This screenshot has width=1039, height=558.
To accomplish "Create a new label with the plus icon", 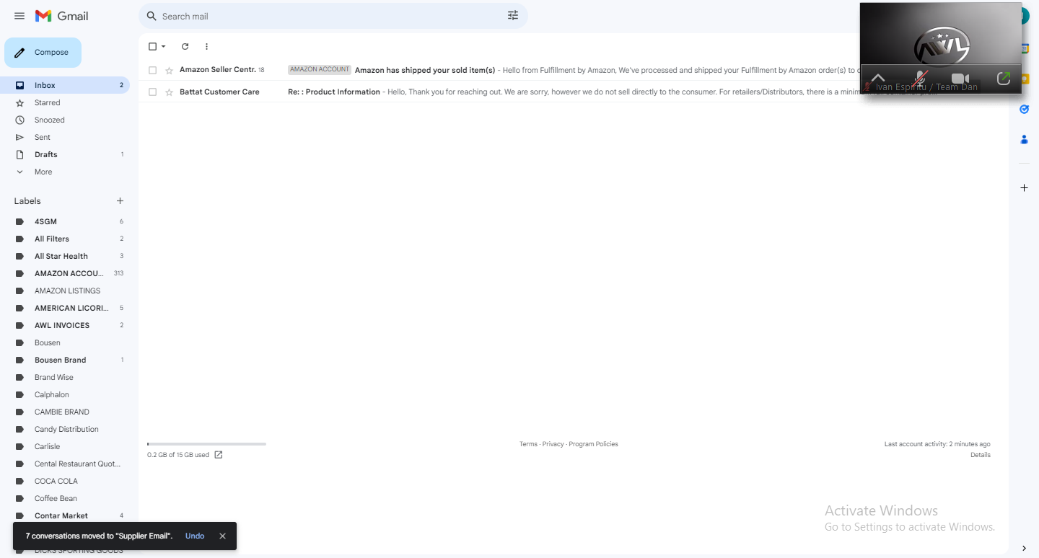I will click(120, 201).
